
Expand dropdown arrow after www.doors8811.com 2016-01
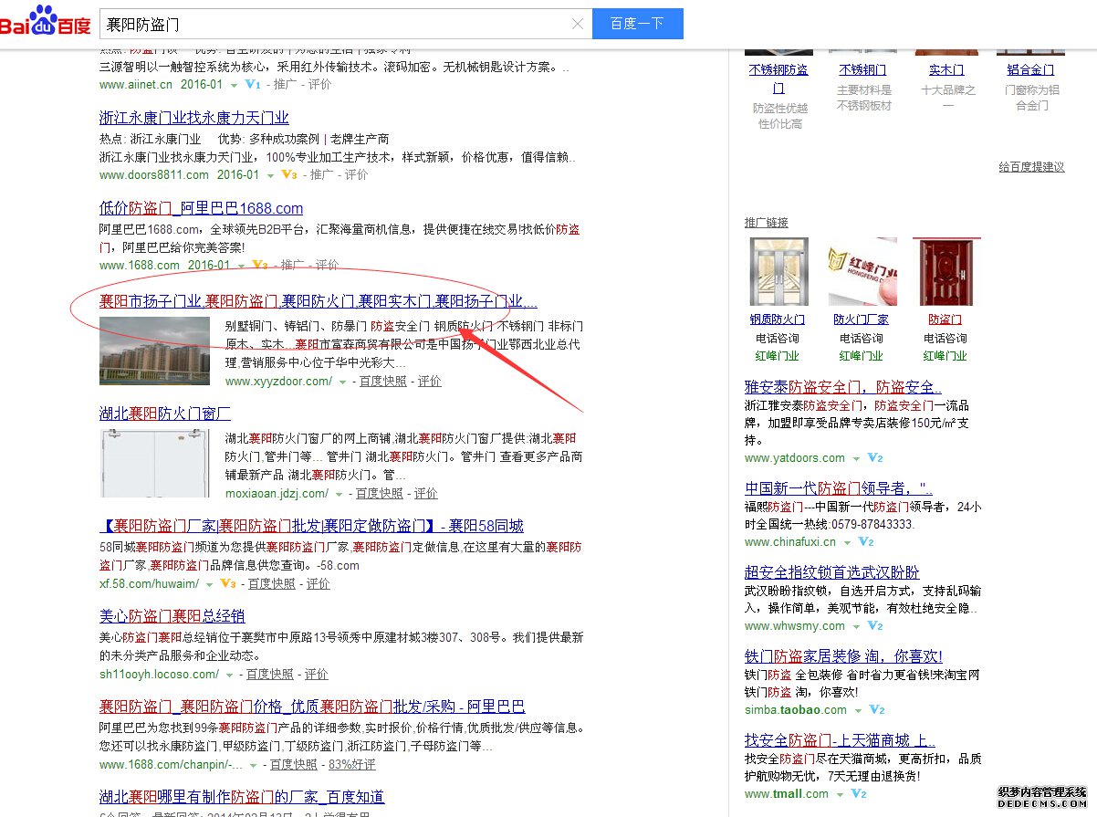pos(270,174)
